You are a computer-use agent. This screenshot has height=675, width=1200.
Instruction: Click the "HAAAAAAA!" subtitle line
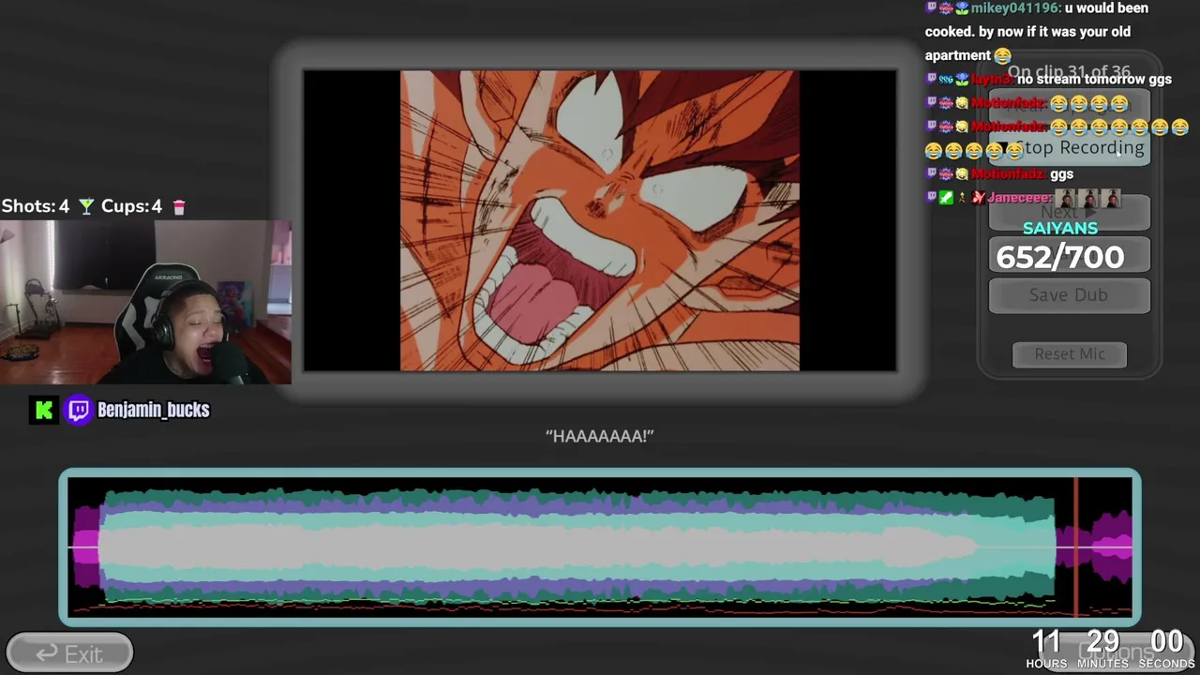[x=600, y=436]
